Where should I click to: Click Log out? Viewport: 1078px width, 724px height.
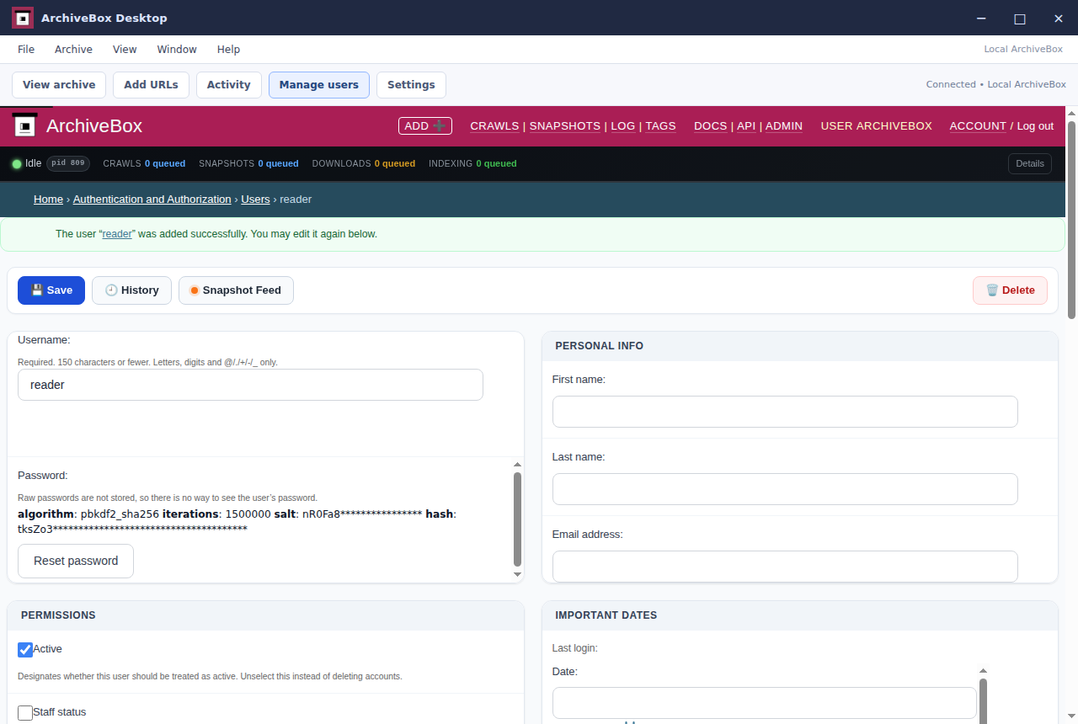pos(1035,126)
